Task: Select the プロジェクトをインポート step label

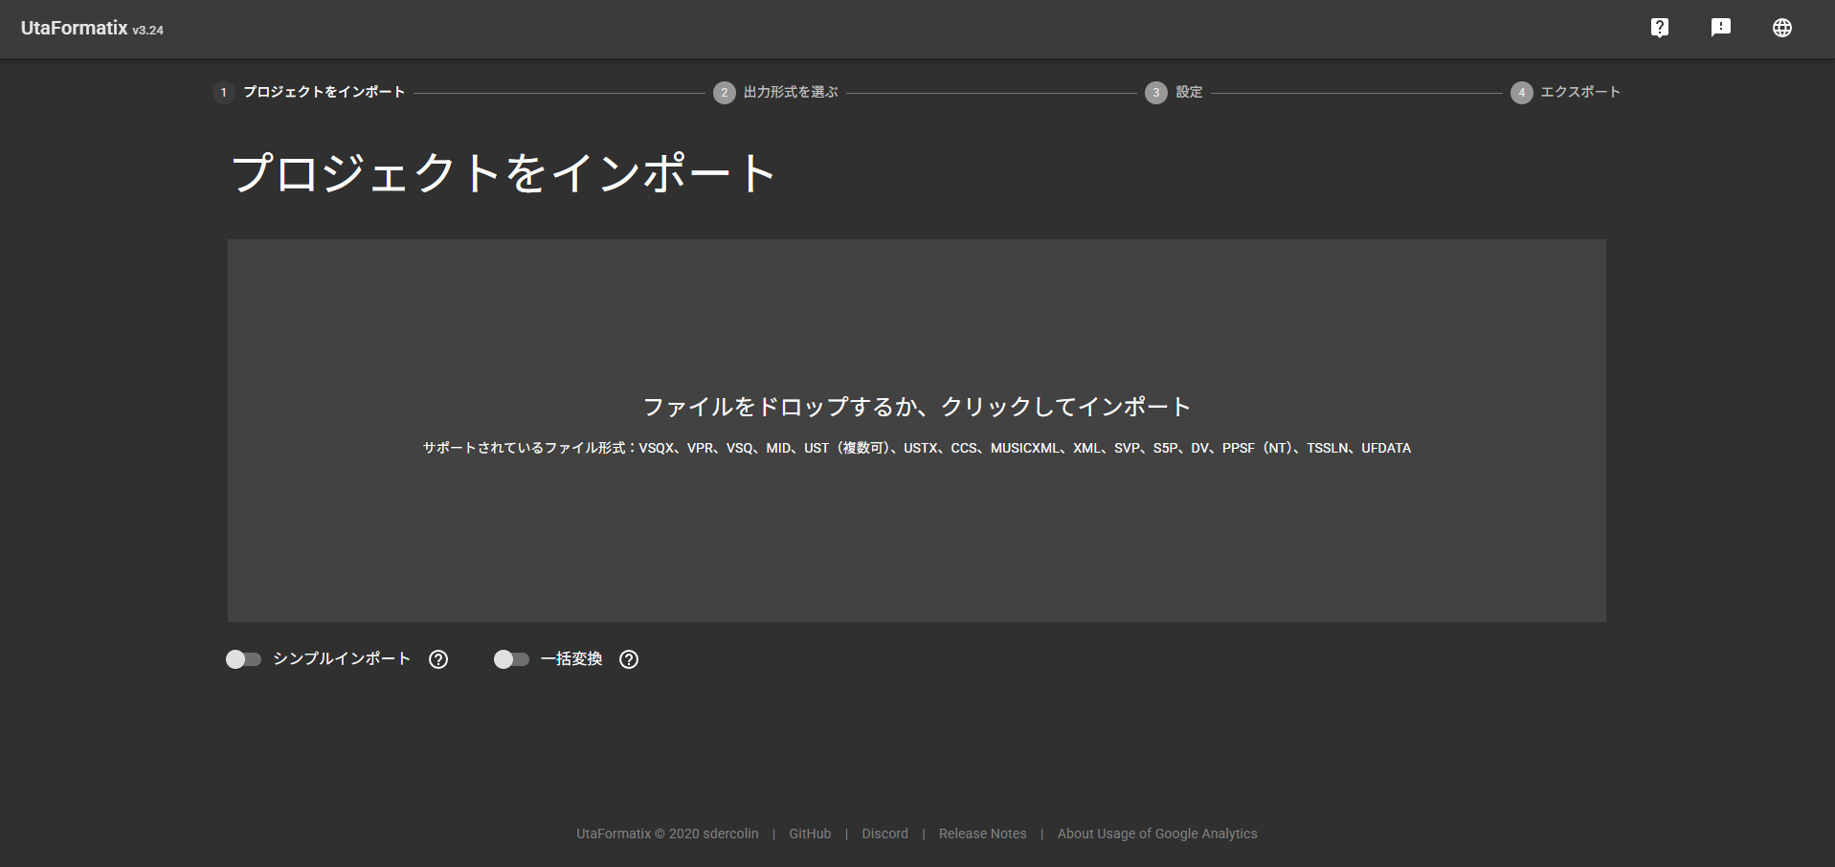Action: pos(324,92)
